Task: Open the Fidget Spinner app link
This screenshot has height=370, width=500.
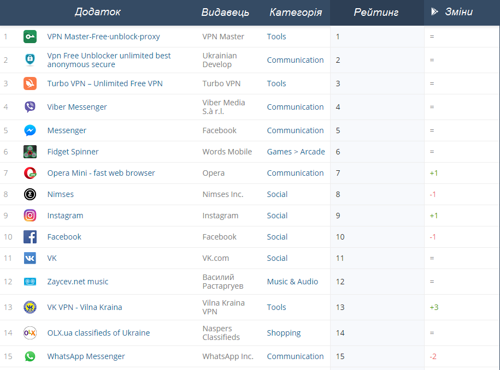Action: click(73, 152)
